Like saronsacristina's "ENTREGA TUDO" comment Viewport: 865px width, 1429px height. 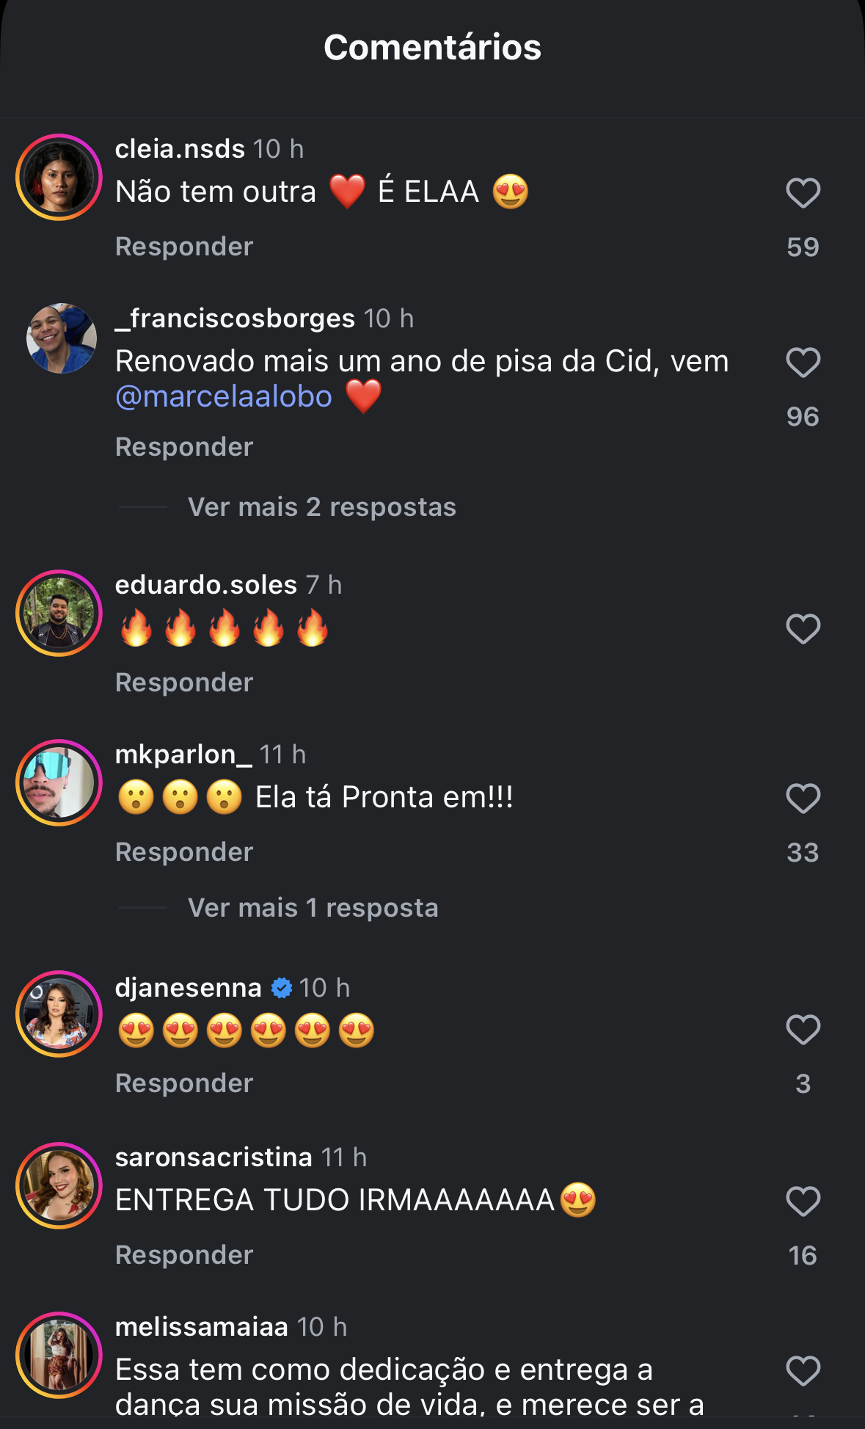click(803, 1201)
